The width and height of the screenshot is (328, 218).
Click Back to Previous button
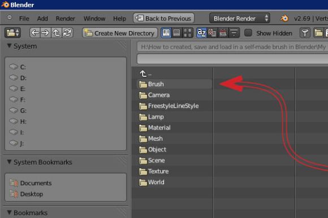click(x=163, y=19)
